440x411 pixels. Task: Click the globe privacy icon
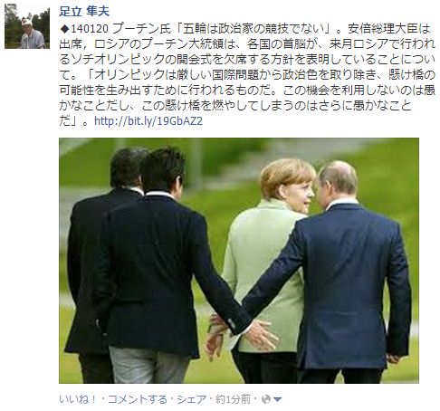(x=266, y=399)
